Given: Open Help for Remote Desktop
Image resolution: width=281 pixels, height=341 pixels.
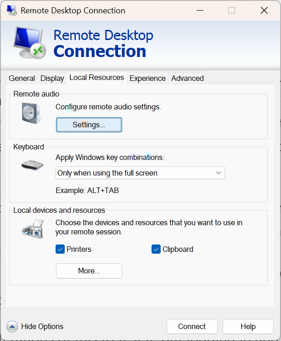Looking at the screenshot, I should point(248,327).
